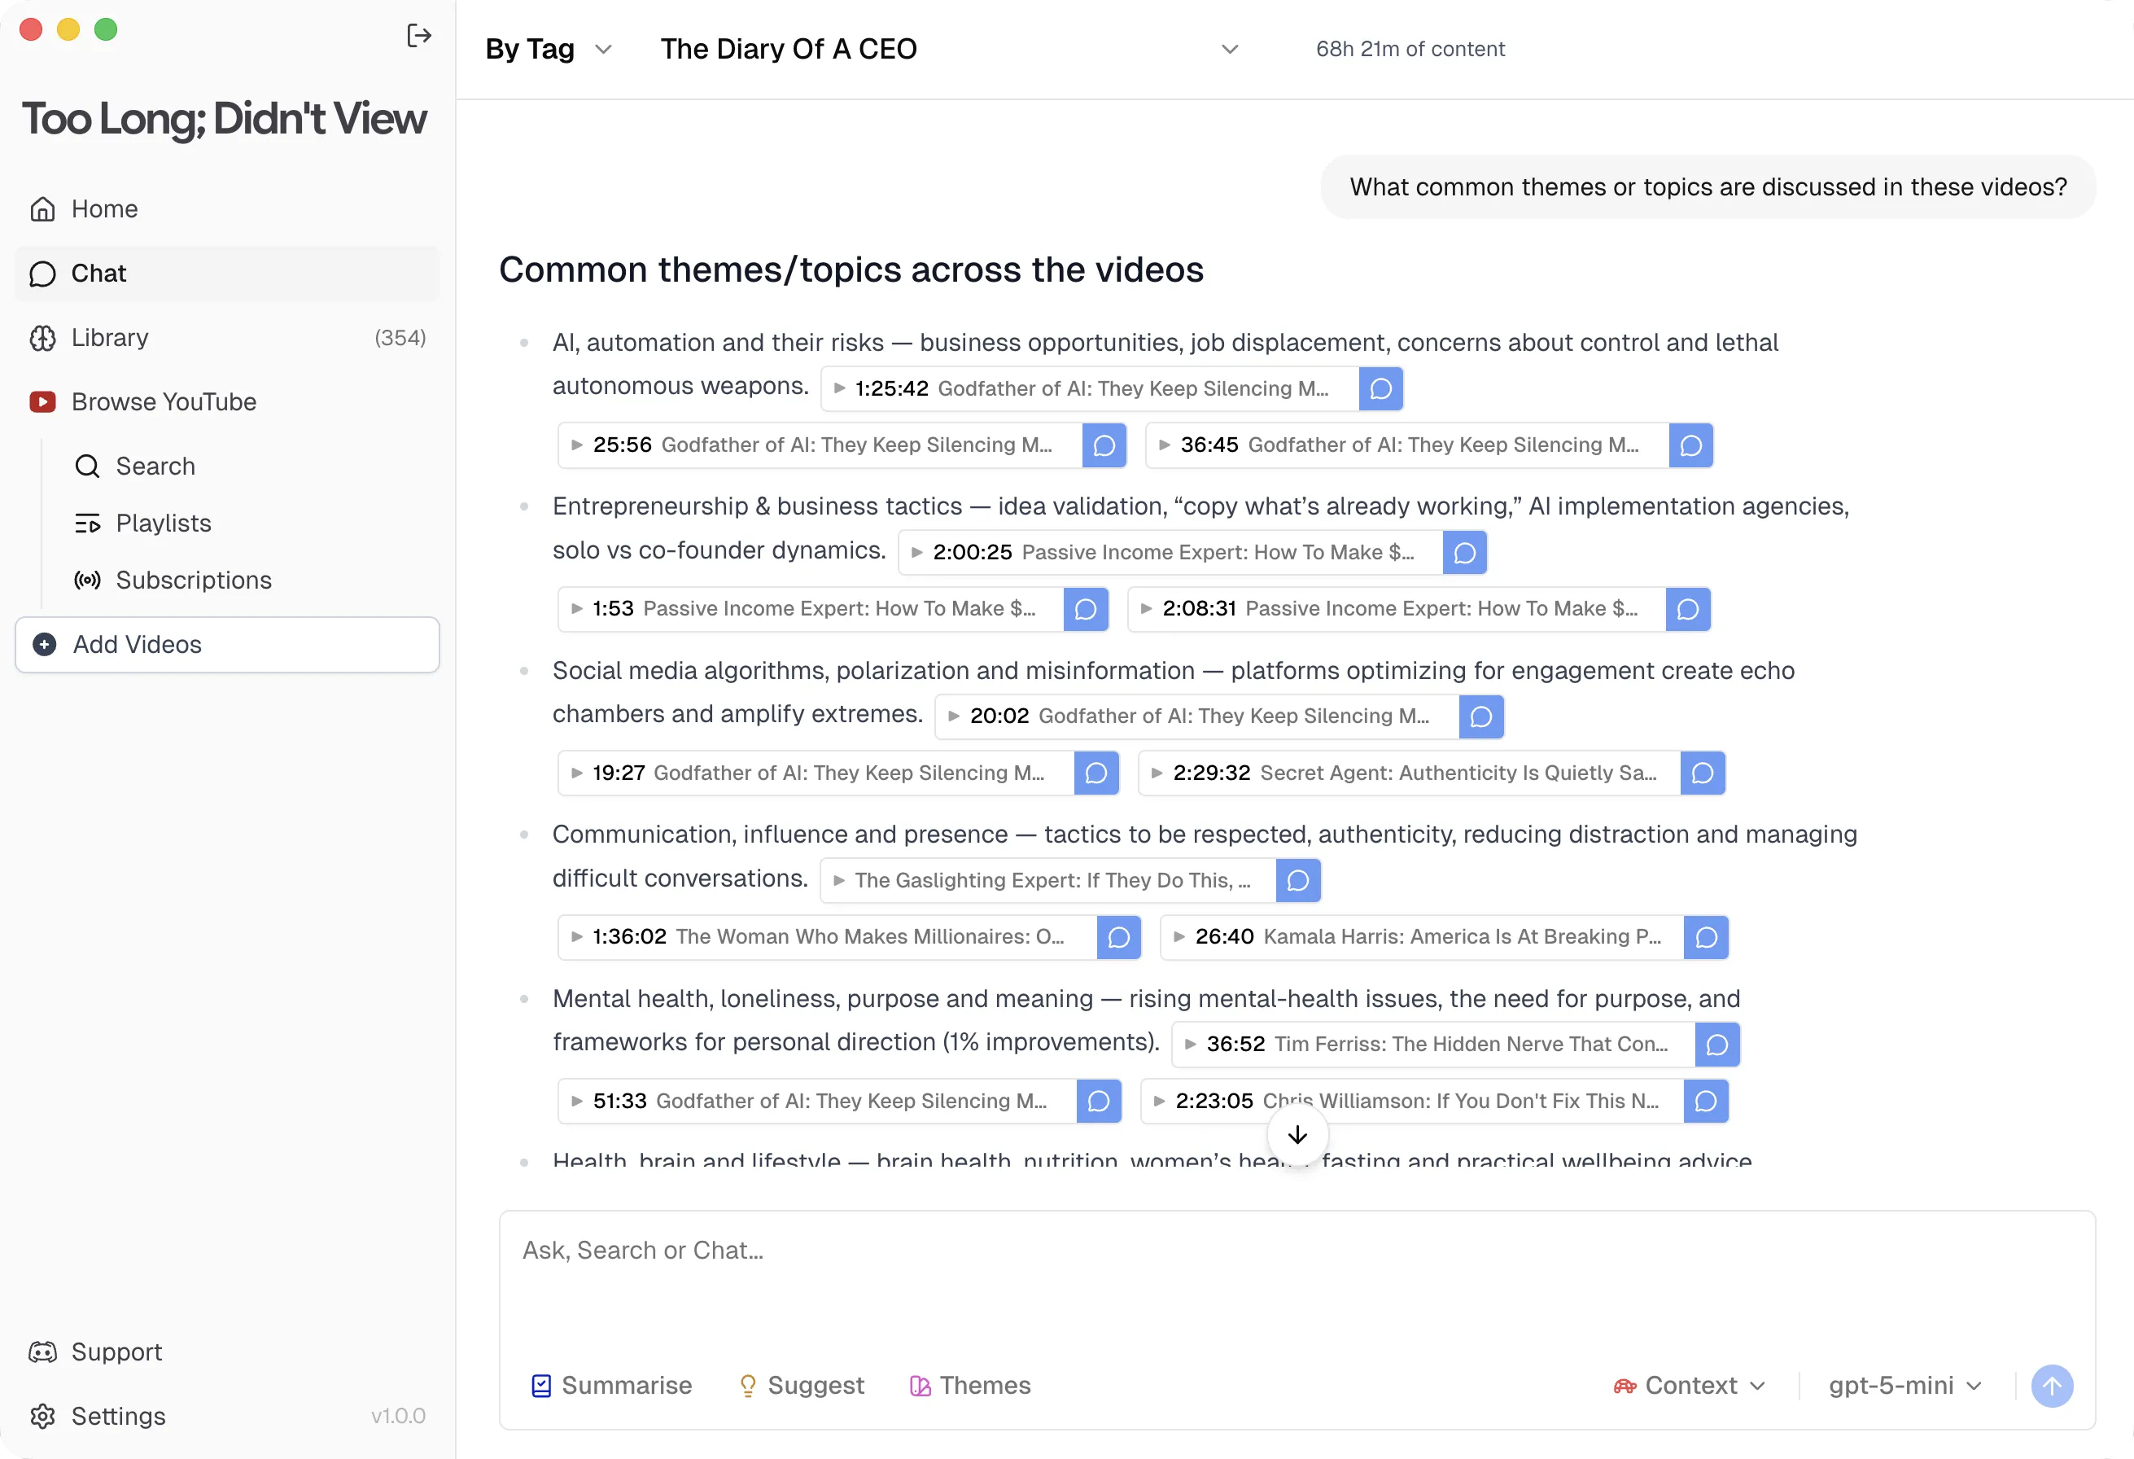Click the Add Videos button
The width and height of the screenshot is (2134, 1459).
point(227,644)
